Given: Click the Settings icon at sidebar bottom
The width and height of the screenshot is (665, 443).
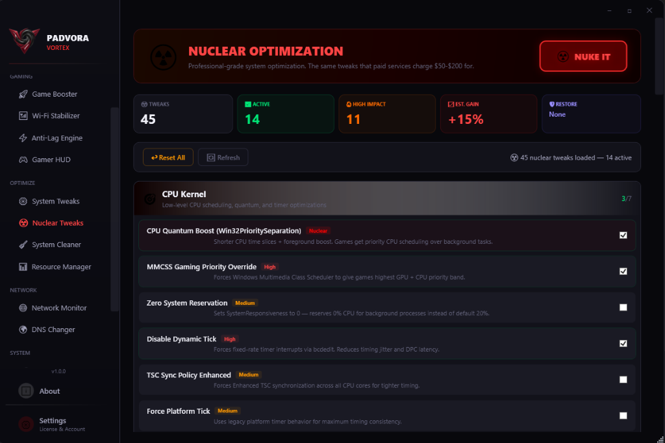Looking at the screenshot, I should click(26, 424).
